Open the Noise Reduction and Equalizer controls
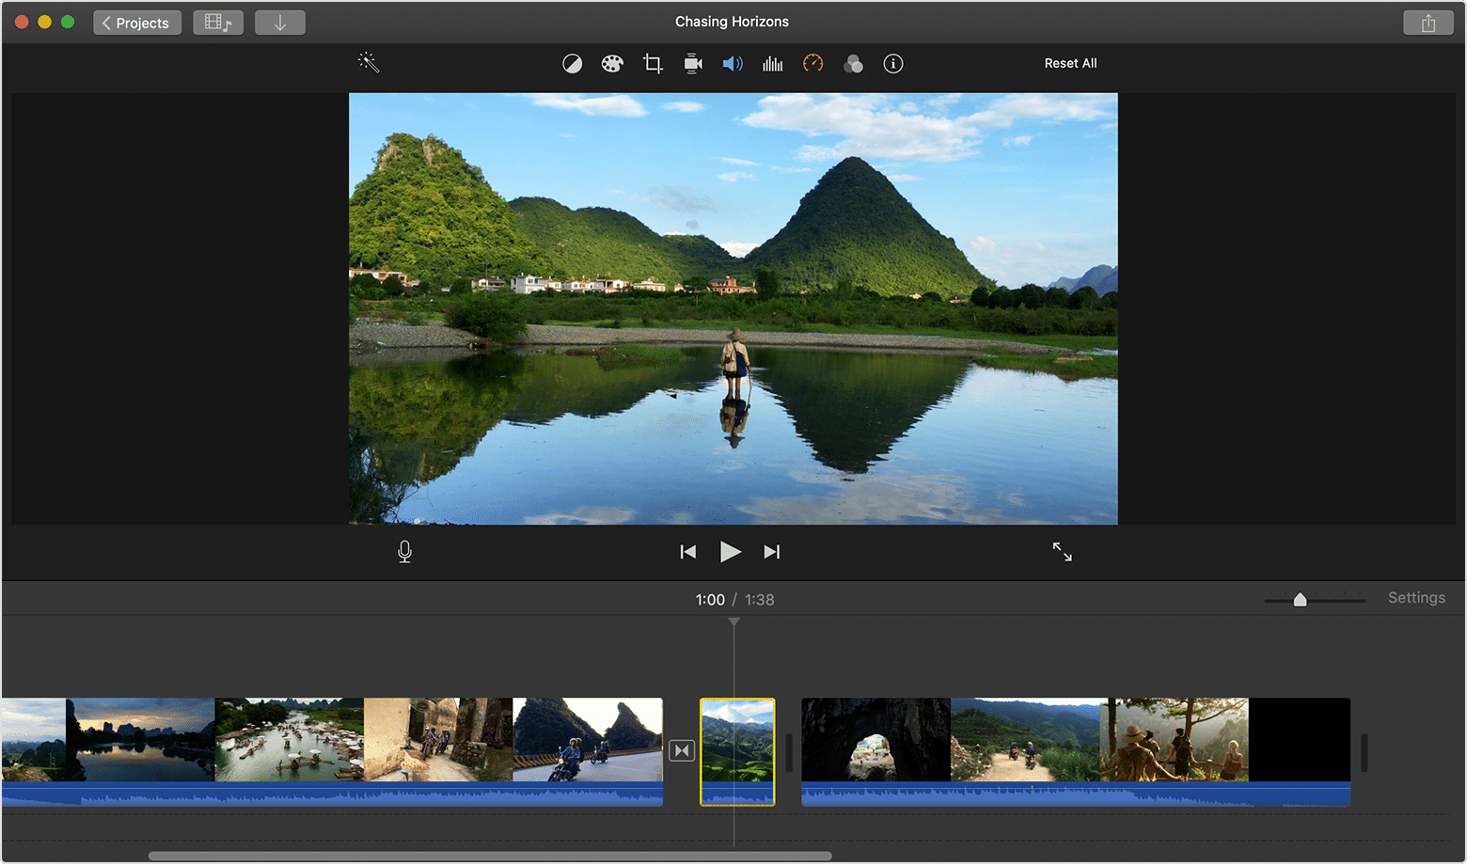Viewport: 1467px width, 865px height. point(773,63)
